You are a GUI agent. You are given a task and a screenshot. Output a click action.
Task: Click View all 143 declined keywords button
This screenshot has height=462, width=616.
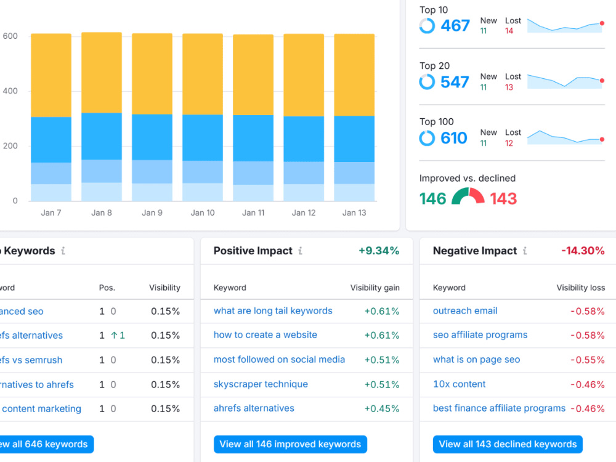click(x=508, y=444)
